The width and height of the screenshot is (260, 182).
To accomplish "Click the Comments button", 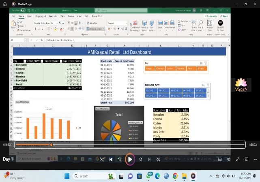I will tap(211, 16).
